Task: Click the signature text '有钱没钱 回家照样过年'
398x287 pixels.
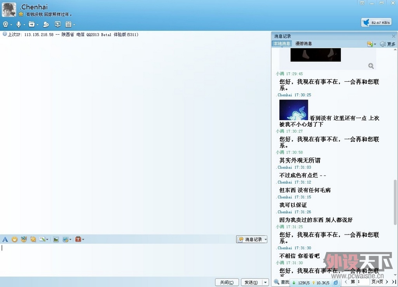Action: pyautogui.click(x=49, y=14)
